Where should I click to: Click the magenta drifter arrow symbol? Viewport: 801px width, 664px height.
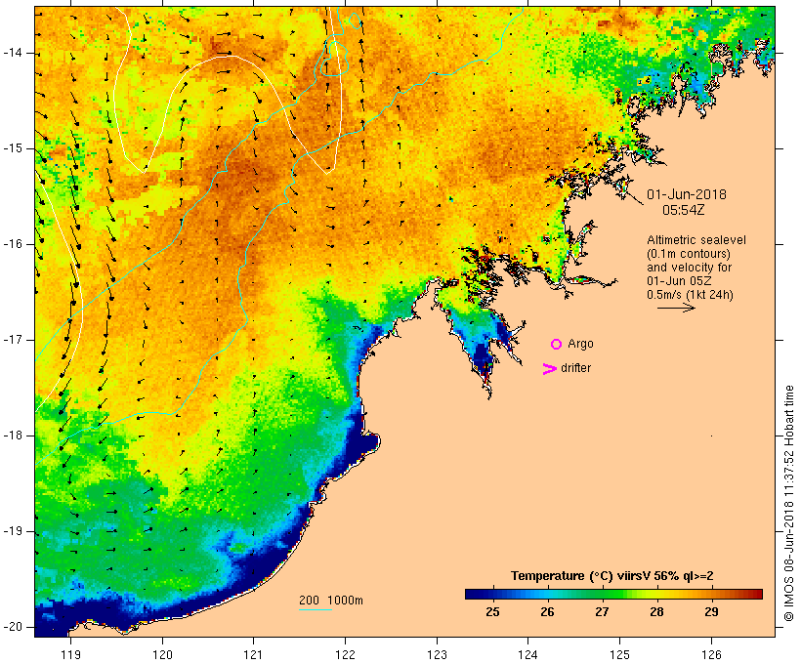pyautogui.click(x=549, y=369)
